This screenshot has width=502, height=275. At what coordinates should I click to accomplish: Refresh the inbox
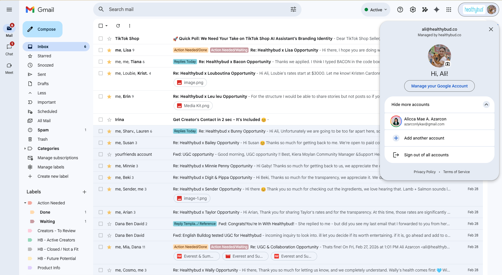[118, 26]
